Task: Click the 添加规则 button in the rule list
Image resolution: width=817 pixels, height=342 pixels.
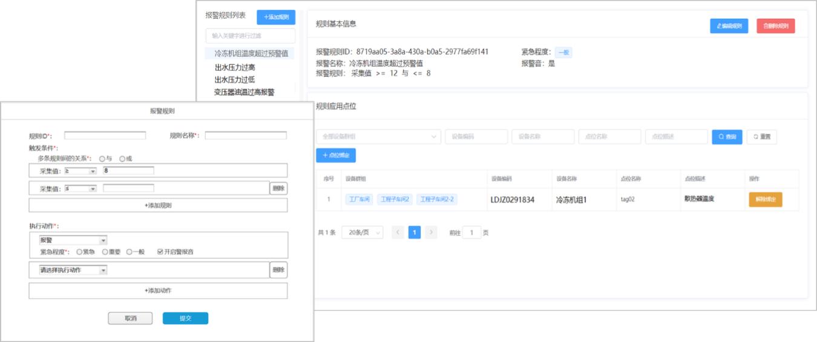Action: [276, 17]
